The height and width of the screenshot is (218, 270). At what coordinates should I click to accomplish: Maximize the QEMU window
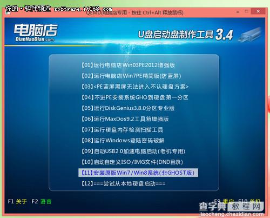247,11
